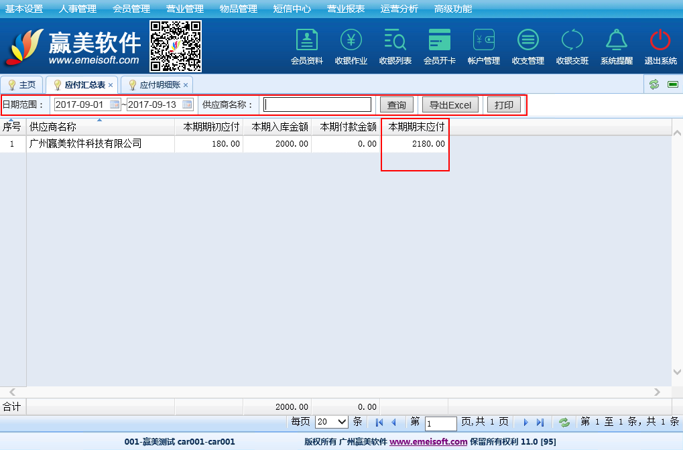The width and height of the screenshot is (683, 450).
Task: Open the 收银交班 shift handover icon
Action: tap(572, 41)
